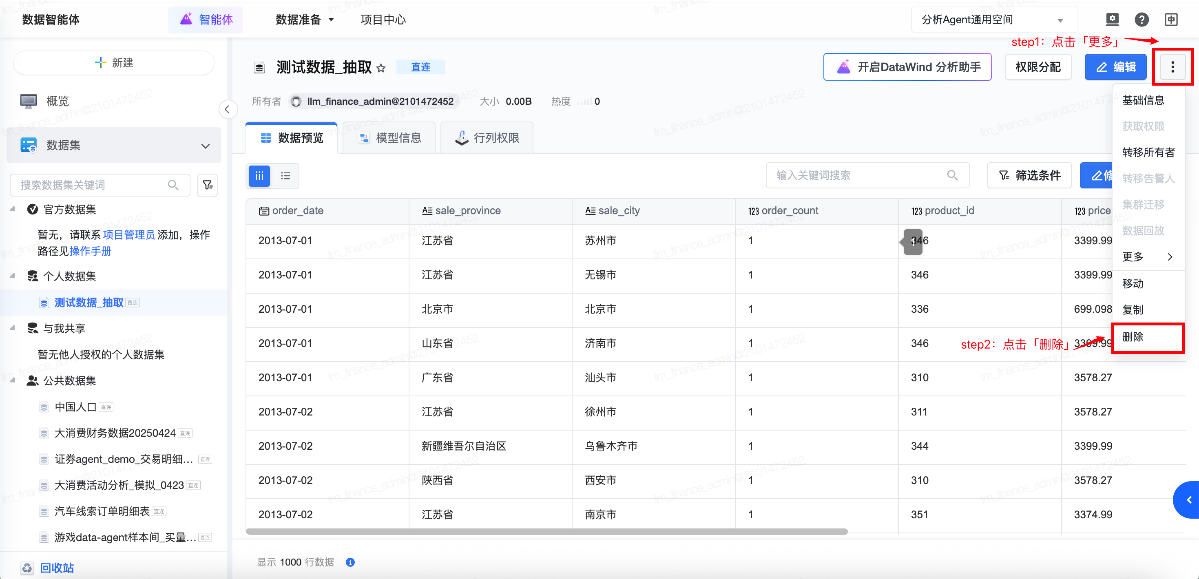Open 游戏data-agent样本间_买量 dataset

click(125, 537)
